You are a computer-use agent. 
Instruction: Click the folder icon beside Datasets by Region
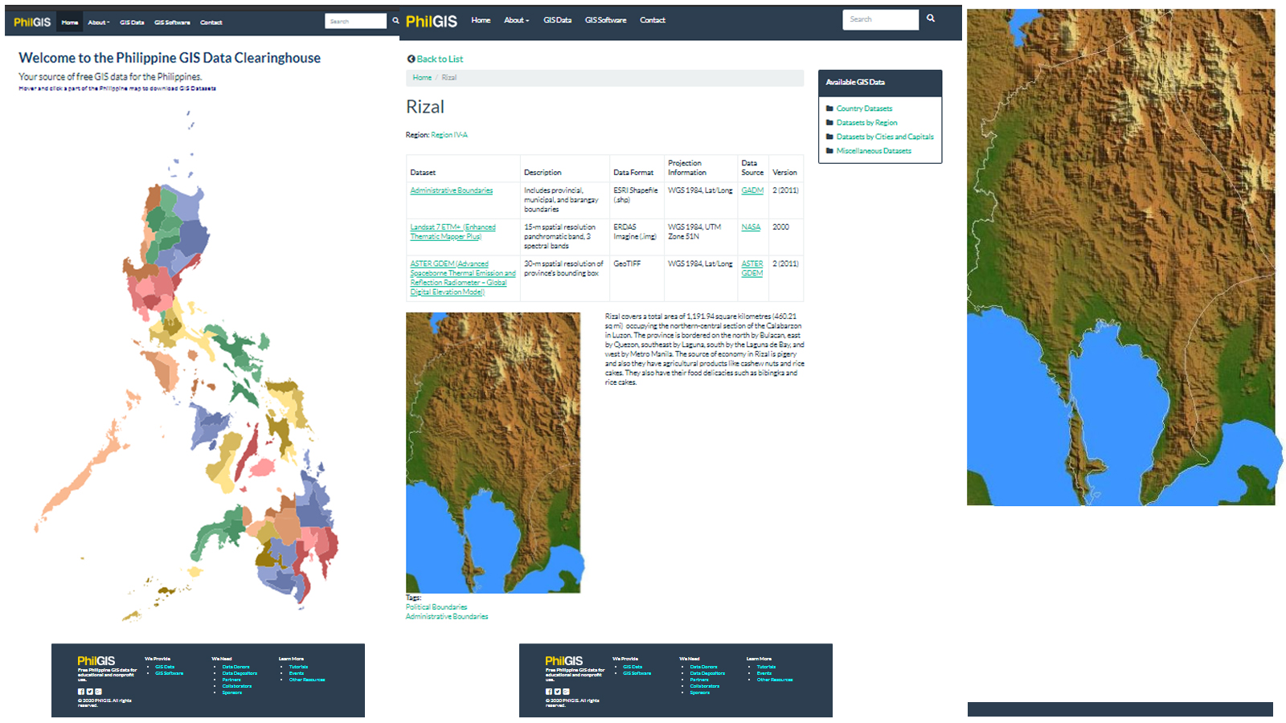(829, 122)
